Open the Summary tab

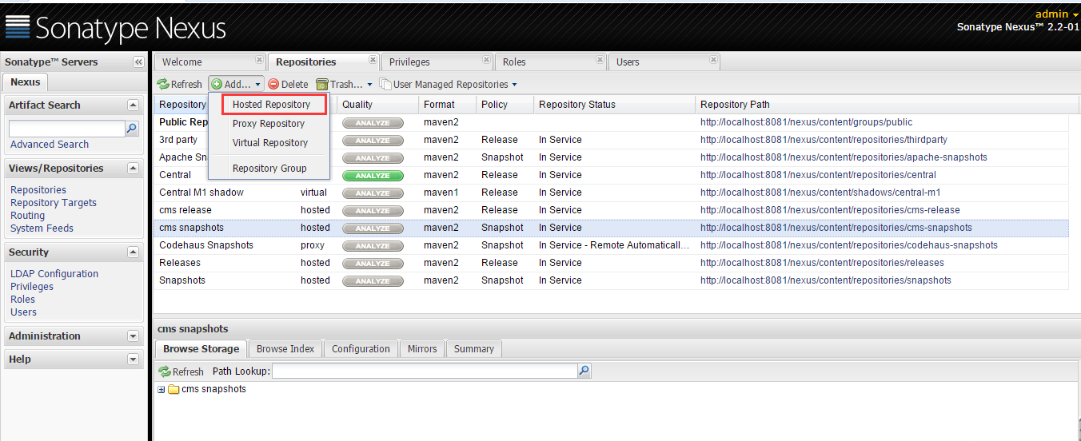474,348
